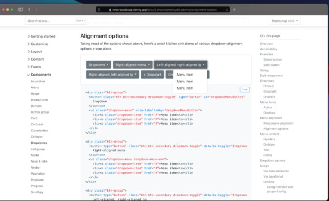
Task: Open Close button in the sidebar
Action: pyautogui.click(x=39, y=131)
